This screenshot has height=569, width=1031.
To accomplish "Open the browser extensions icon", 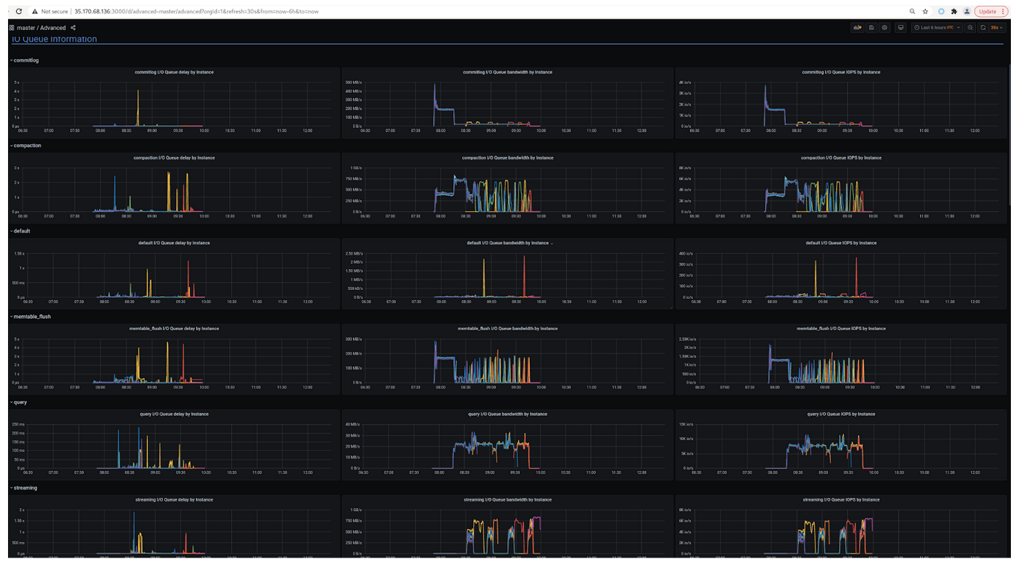I will 954,11.
